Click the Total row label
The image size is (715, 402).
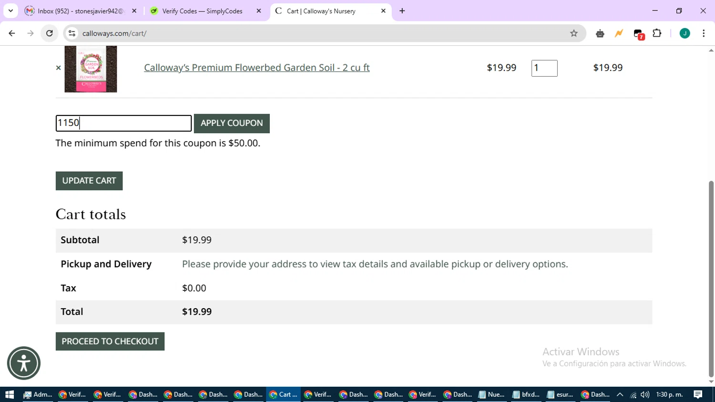(x=72, y=311)
